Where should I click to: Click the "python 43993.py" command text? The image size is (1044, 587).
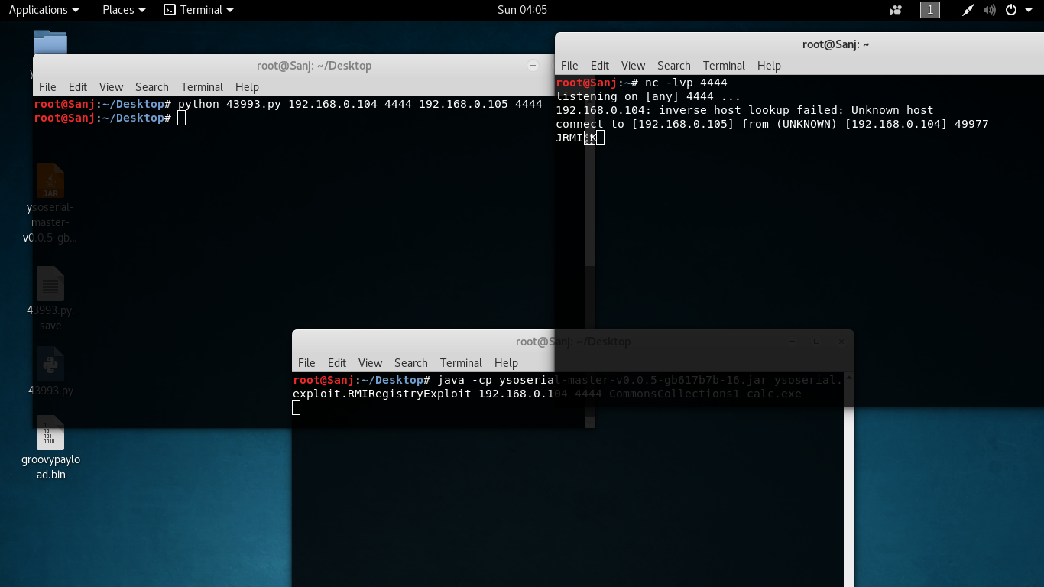tap(360, 104)
